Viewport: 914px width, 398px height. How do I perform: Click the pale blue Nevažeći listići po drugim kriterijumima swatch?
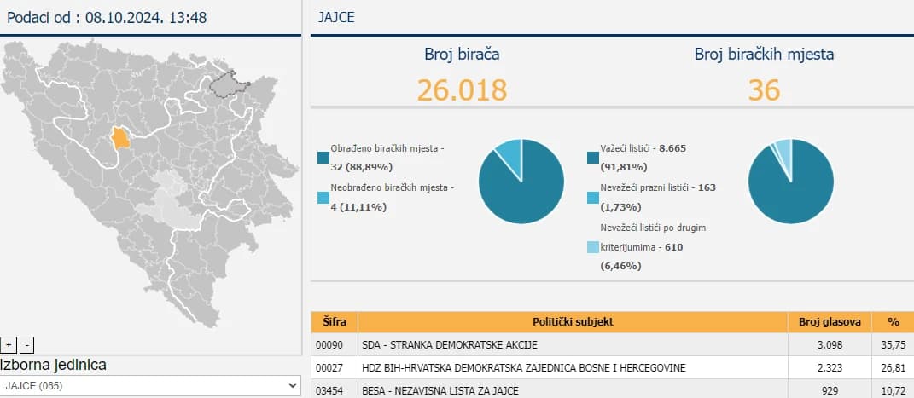point(593,247)
